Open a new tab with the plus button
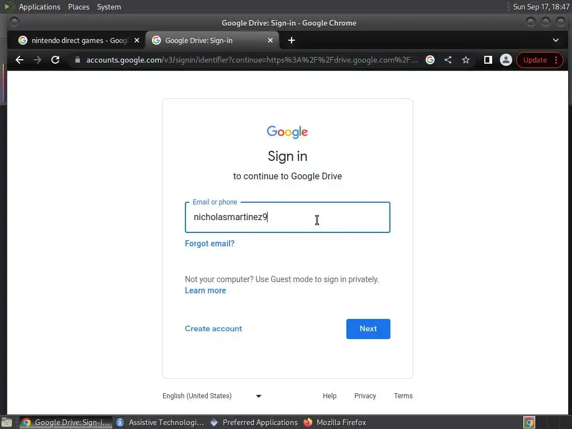Viewport: 572px width, 429px height. [292, 40]
